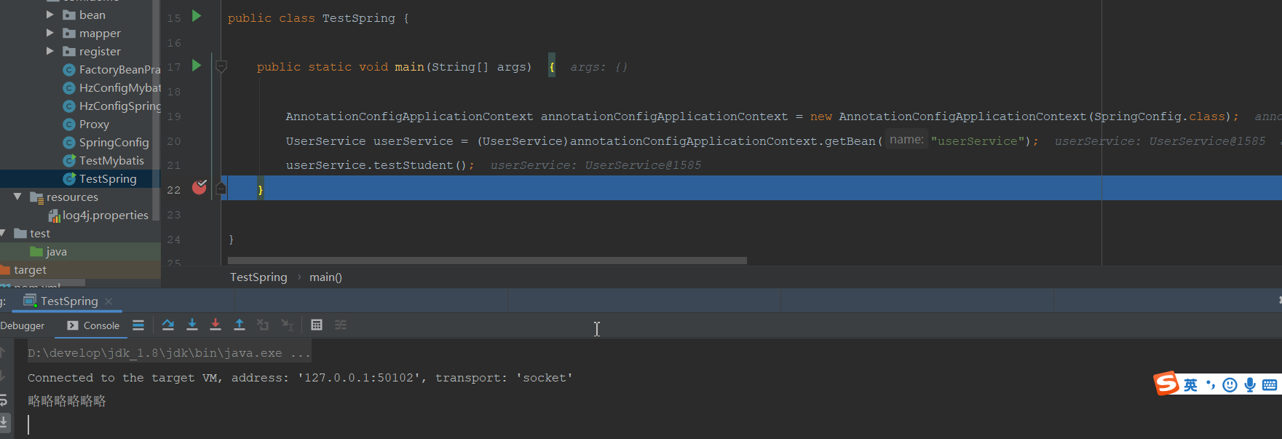The height and width of the screenshot is (439, 1282).
Task: Click the editor horizontal scrollbar
Action: coord(486,261)
